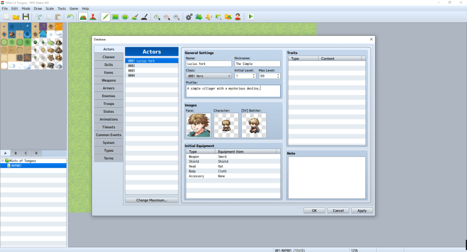Start Playtest with green play icon
The width and height of the screenshot is (467, 252).
pos(251,17)
